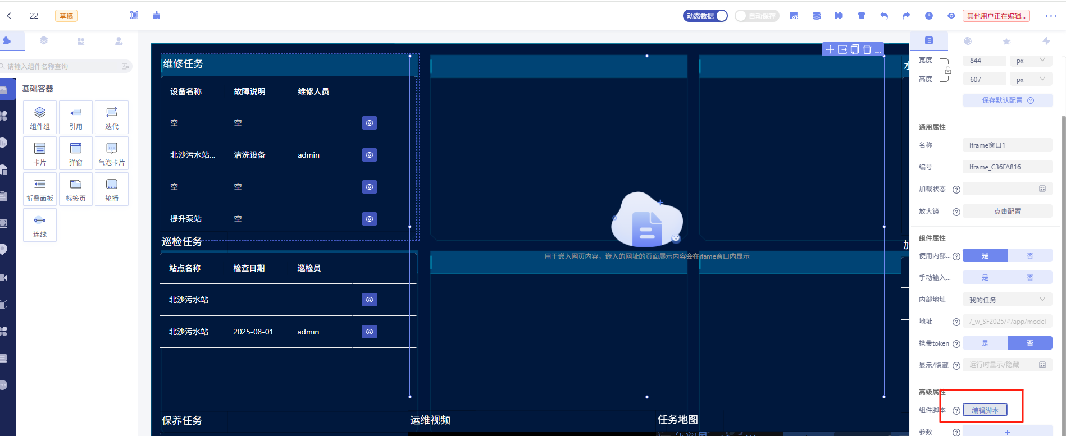1066x436 pixels.
Task: Add a parameter with 参数 plus button
Action: (1008, 432)
